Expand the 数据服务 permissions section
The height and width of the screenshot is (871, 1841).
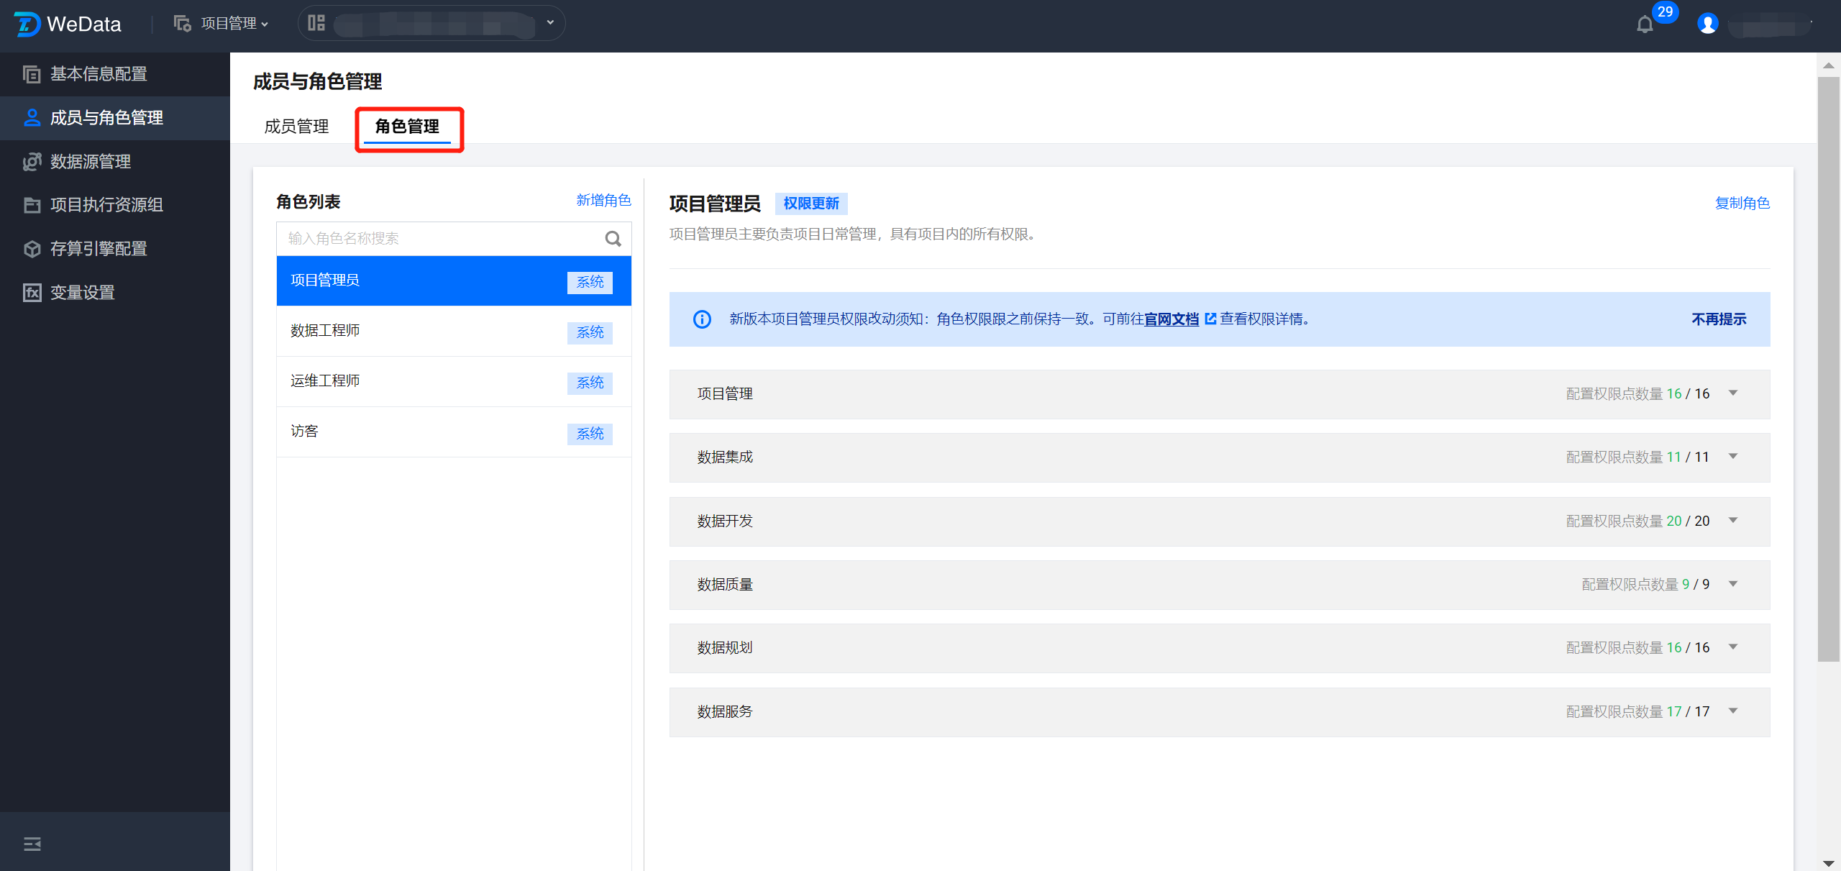click(x=1732, y=711)
